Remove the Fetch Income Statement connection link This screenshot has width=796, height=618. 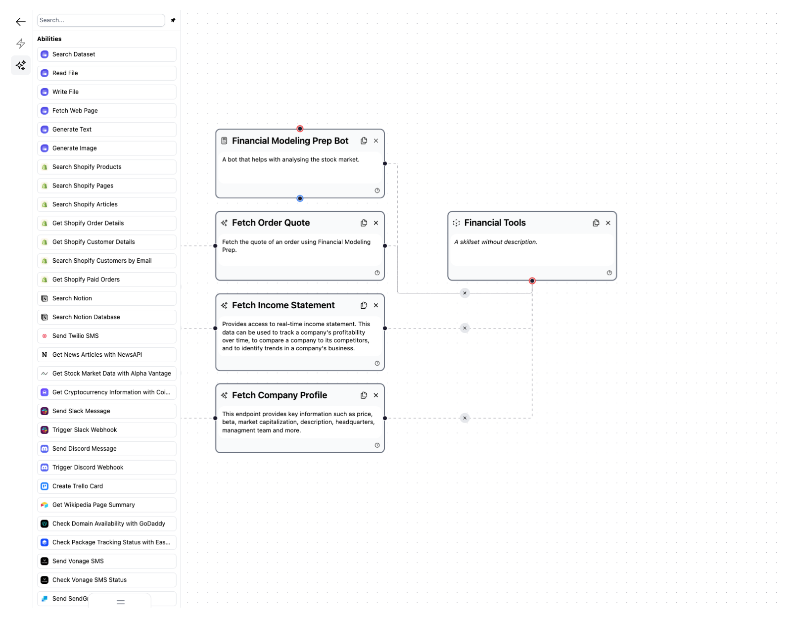(x=465, y=328)
